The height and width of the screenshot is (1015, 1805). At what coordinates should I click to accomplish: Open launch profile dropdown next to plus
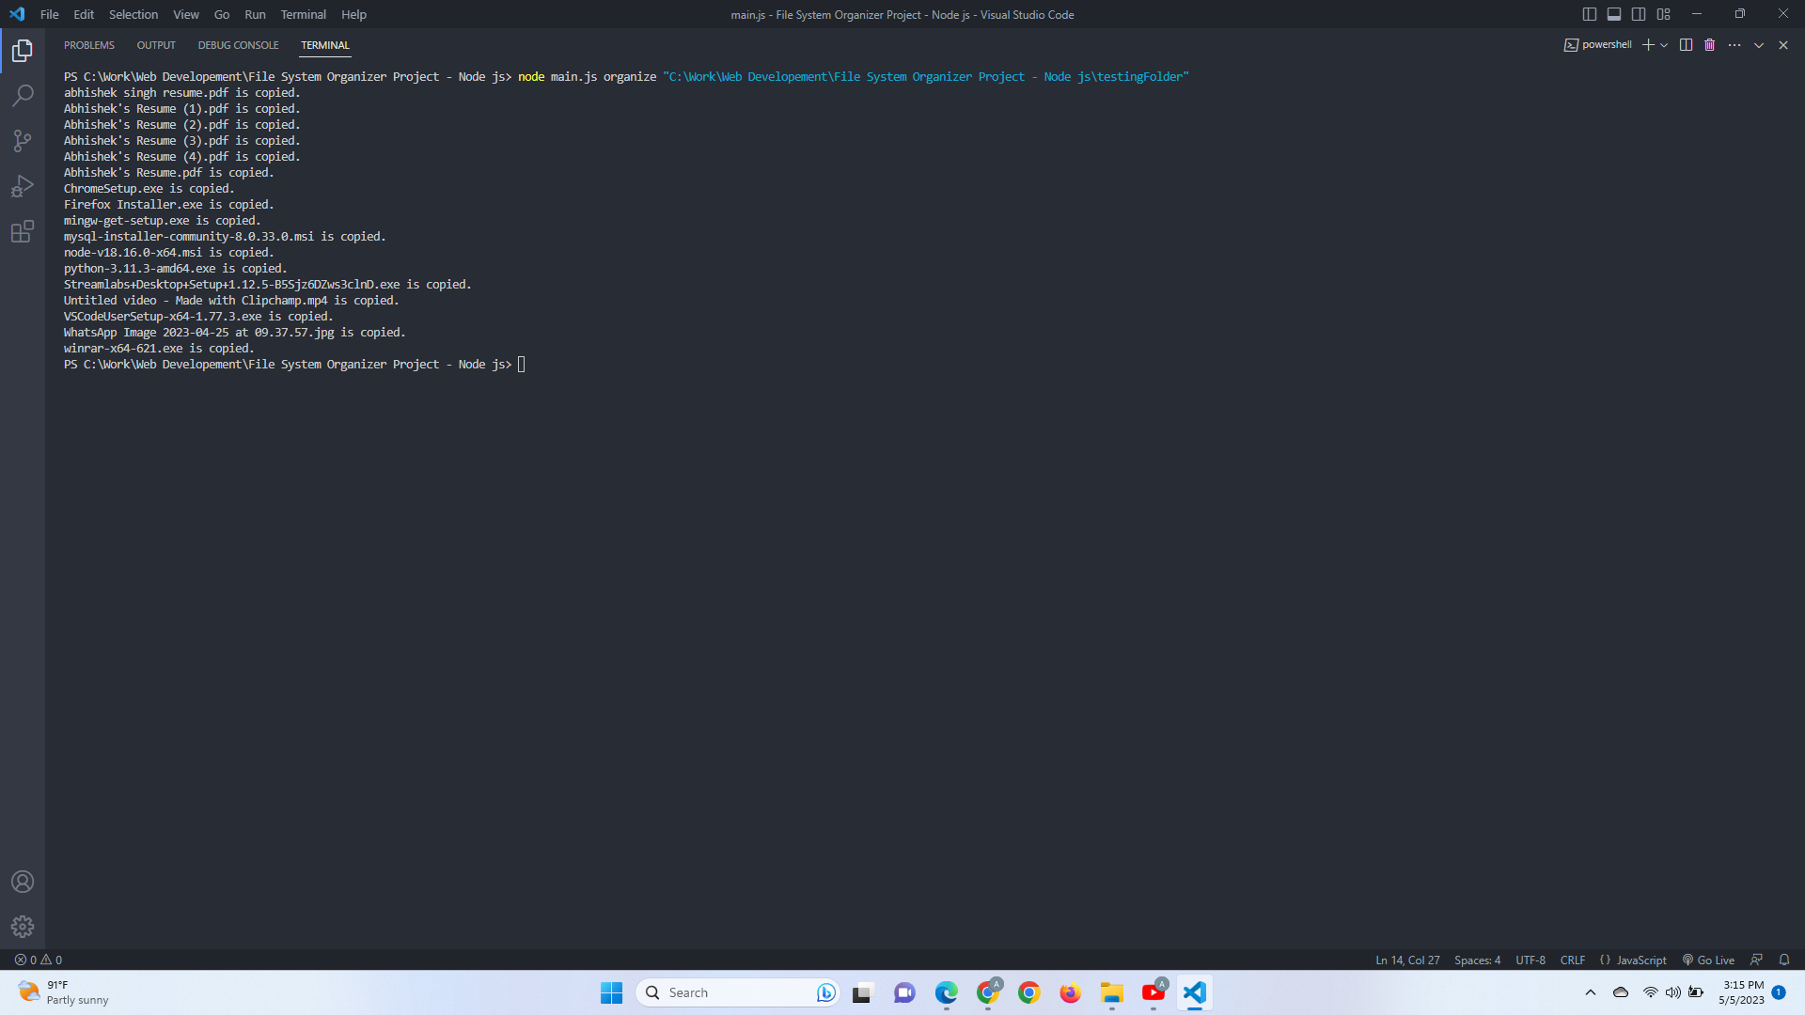tap(1664, 45)
